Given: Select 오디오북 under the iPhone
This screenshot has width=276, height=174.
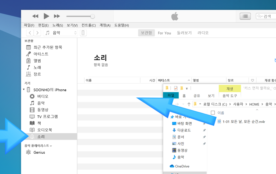Looking at the screenshot, I should [45, 130].
